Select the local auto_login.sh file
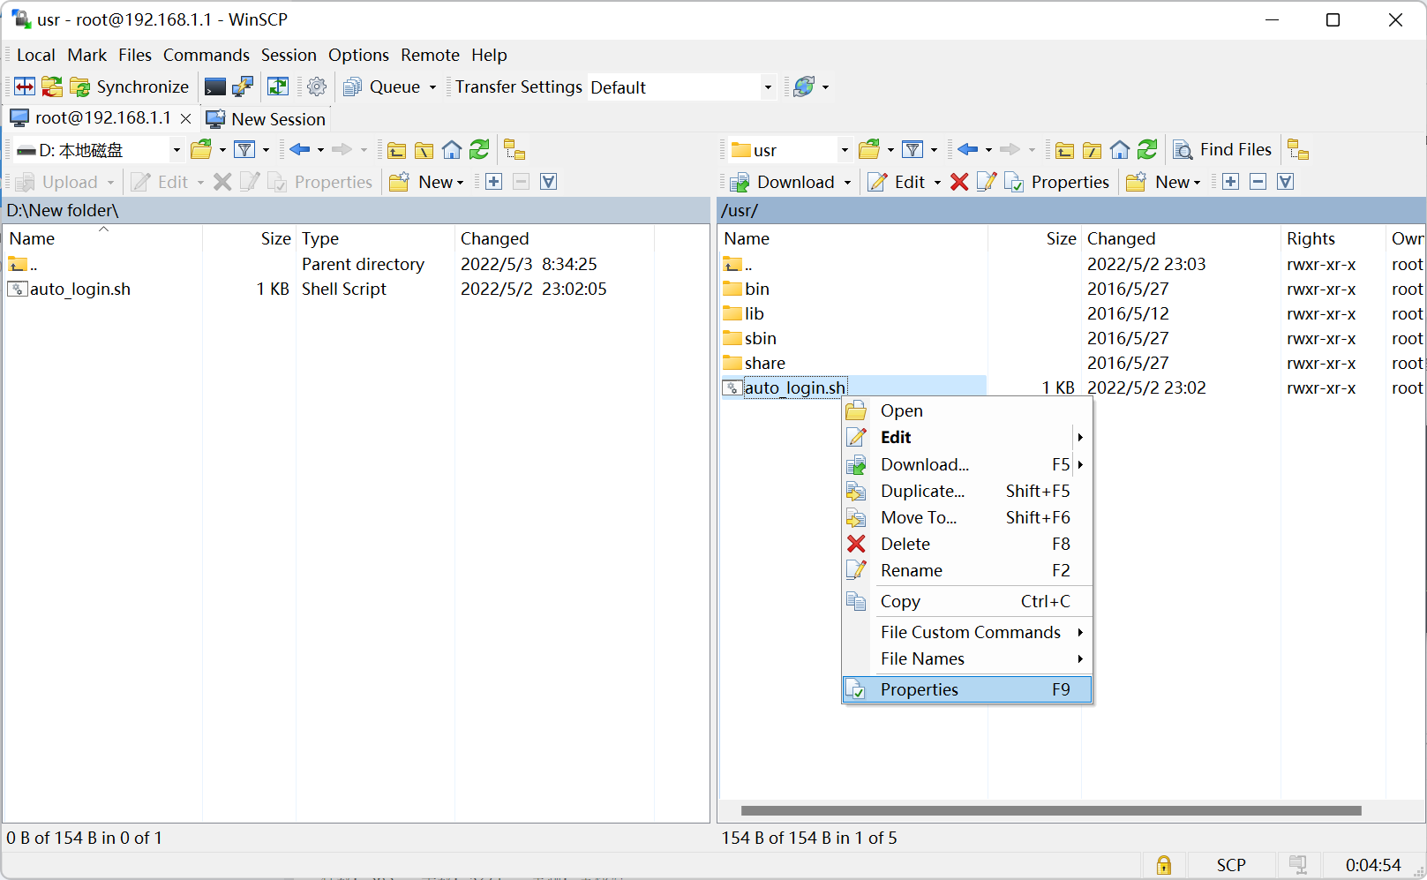This screenshot has height=880, width=1427. tap(79, 289)
